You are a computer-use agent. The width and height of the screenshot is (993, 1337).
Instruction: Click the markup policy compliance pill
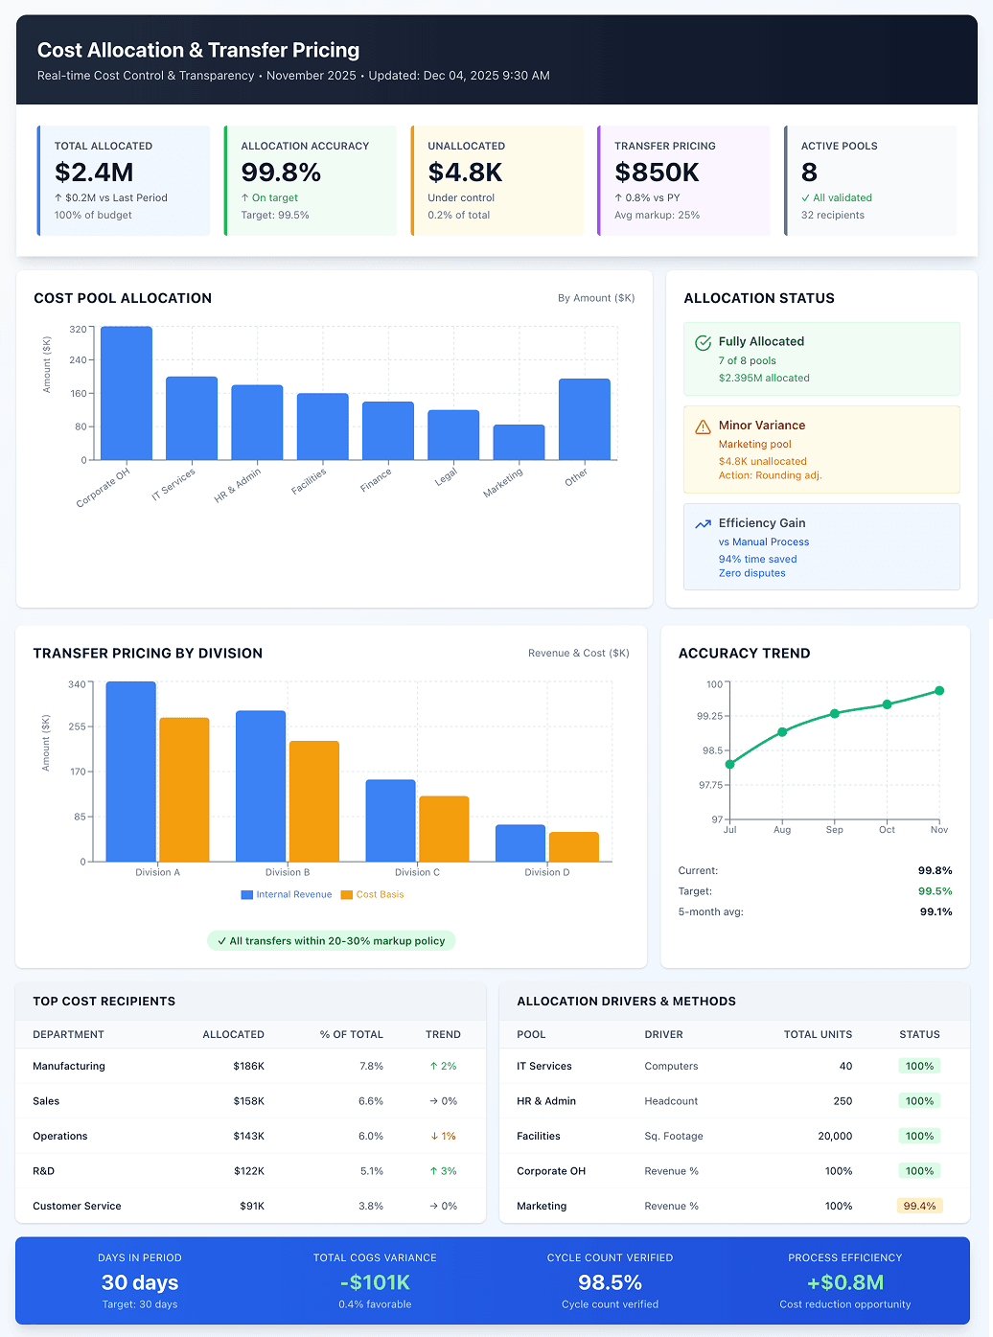pyautogui.click(x=332, y=941)
